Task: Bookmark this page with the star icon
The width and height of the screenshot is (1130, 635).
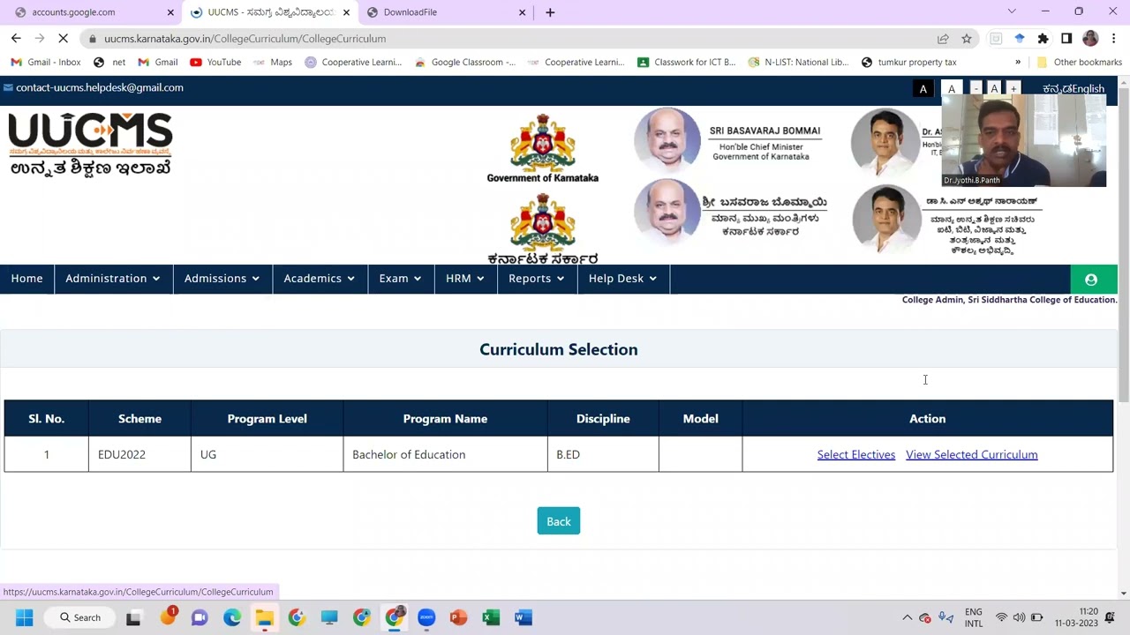Action: [967, 39]
